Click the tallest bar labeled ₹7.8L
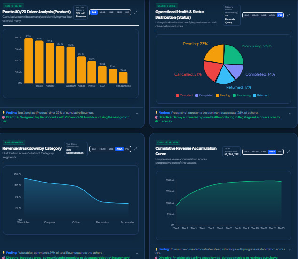Viewport: 298px width, 259px height. [x=29, y=61]
